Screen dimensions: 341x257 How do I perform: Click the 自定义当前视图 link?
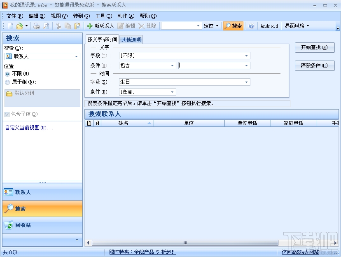pyautogui.click(x=29, y=128)
